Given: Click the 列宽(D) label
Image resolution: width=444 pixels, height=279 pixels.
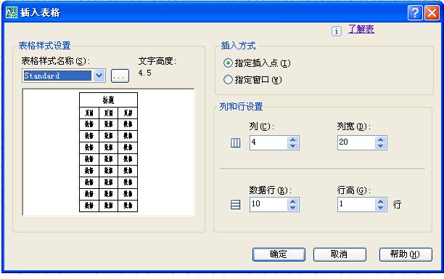Looking at the screenshot, I should [354, 126].
